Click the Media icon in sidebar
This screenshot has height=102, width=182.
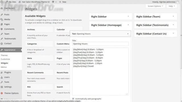pyautogui.click(x=2, y=20)
